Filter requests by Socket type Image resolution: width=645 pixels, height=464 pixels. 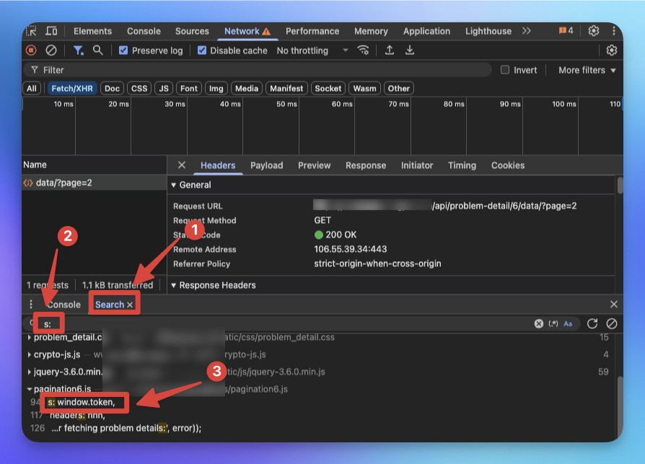pos(328,89)
